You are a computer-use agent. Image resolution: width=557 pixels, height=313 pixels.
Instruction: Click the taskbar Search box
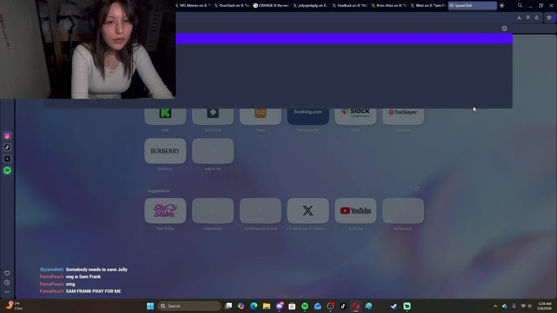pos(189,306)
